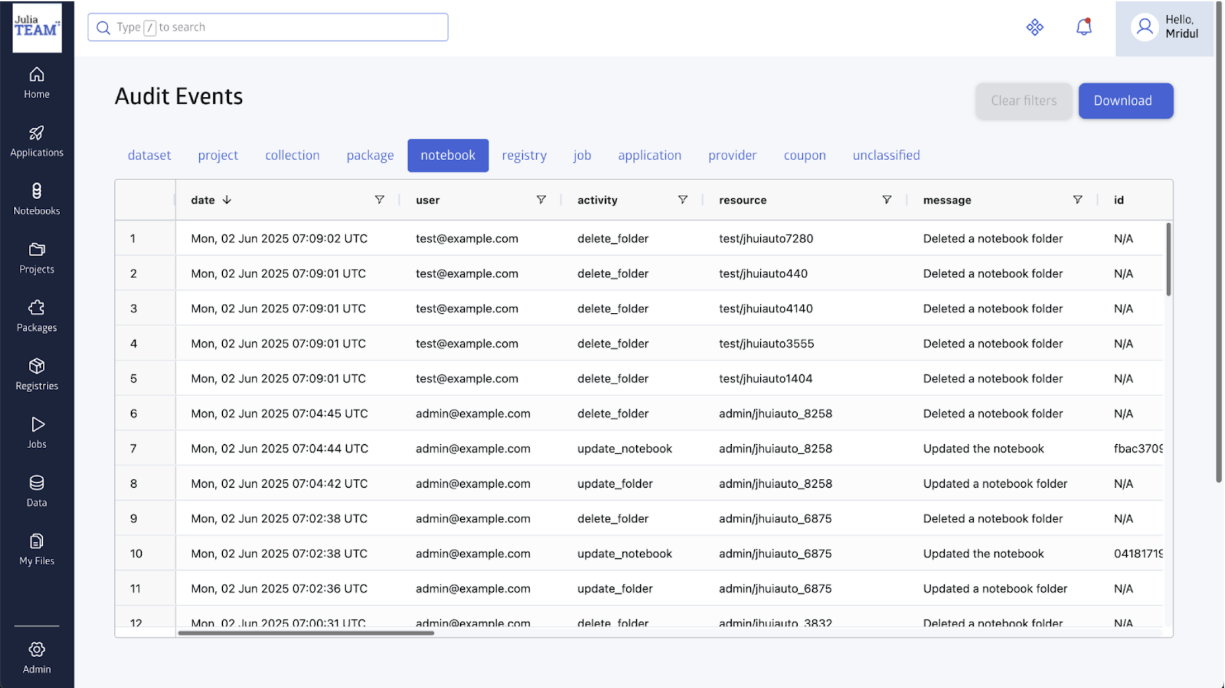Open the user column filter

[x=541, y=200]
